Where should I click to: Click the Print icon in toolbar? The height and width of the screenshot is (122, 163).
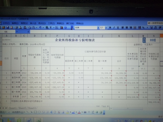(x=16, y=28)
